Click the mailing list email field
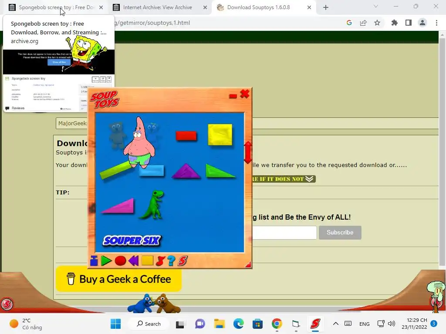 (284, 232)
